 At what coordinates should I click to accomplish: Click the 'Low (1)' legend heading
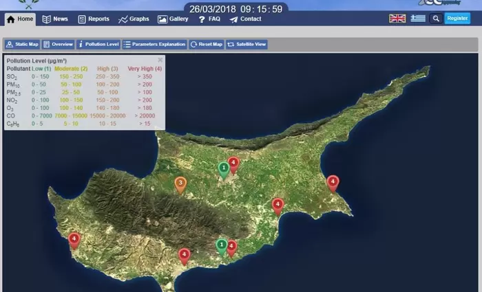41,69
